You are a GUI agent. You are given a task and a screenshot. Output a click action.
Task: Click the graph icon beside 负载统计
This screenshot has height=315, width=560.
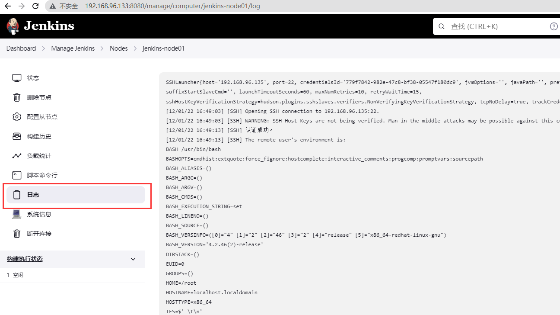(17, 156)
